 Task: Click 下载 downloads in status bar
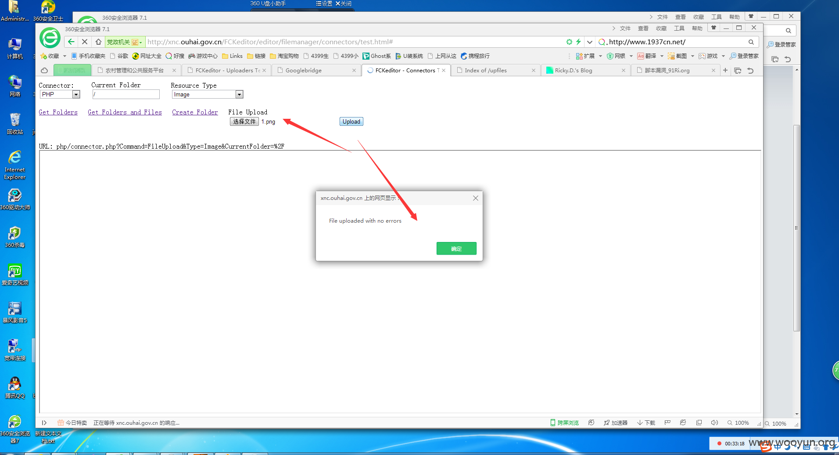(x=646, y=423)
